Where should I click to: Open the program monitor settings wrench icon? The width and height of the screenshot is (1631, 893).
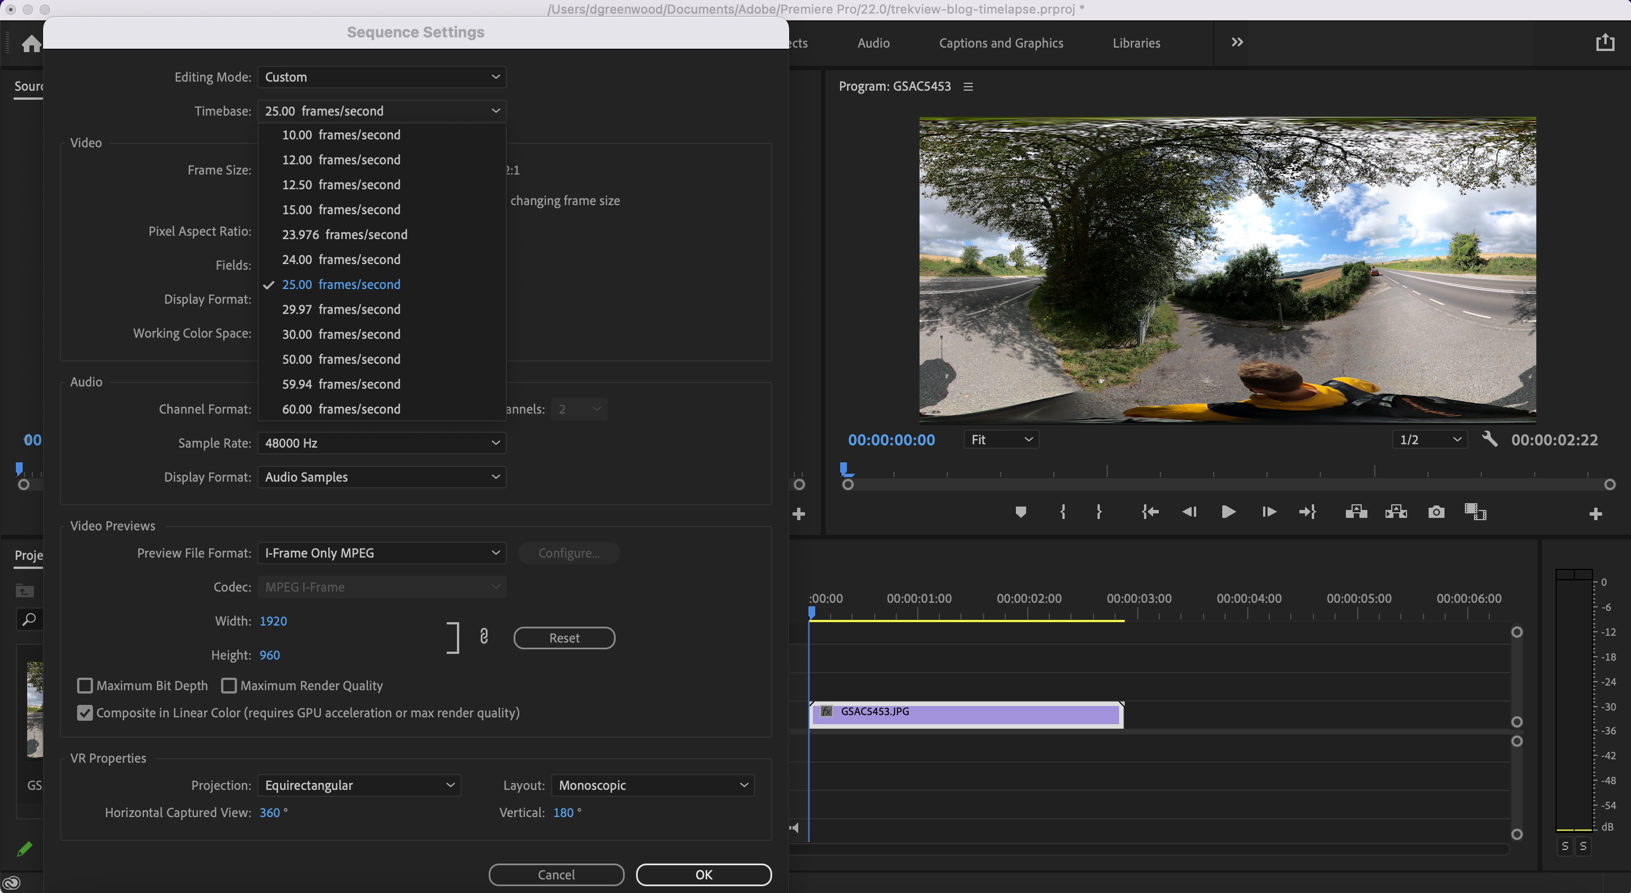pos(1490,439)
